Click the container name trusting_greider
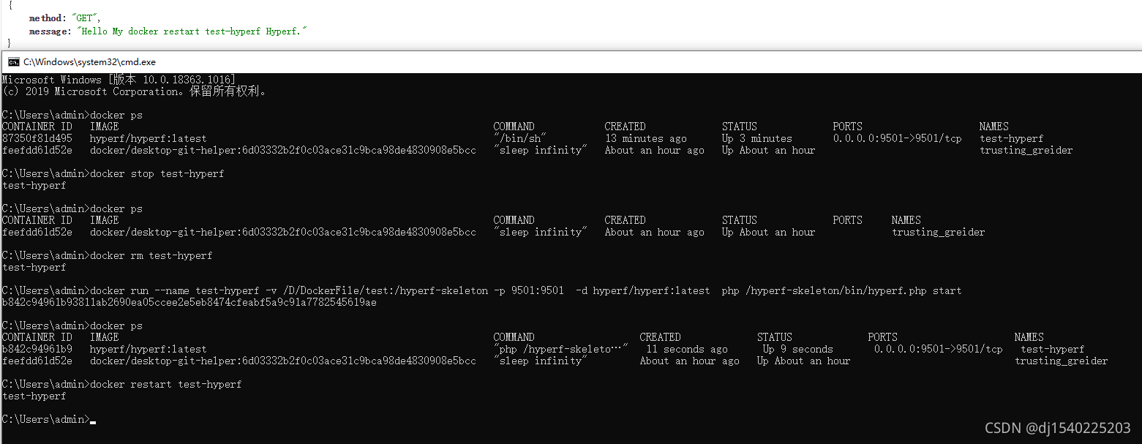The height and width of the screenshot is (444, 1142). [1026, 150]
